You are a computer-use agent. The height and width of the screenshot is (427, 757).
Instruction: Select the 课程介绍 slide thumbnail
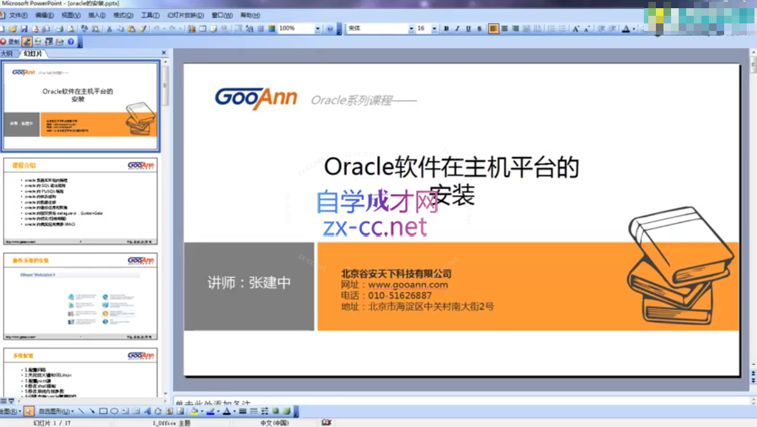[80, 201]
